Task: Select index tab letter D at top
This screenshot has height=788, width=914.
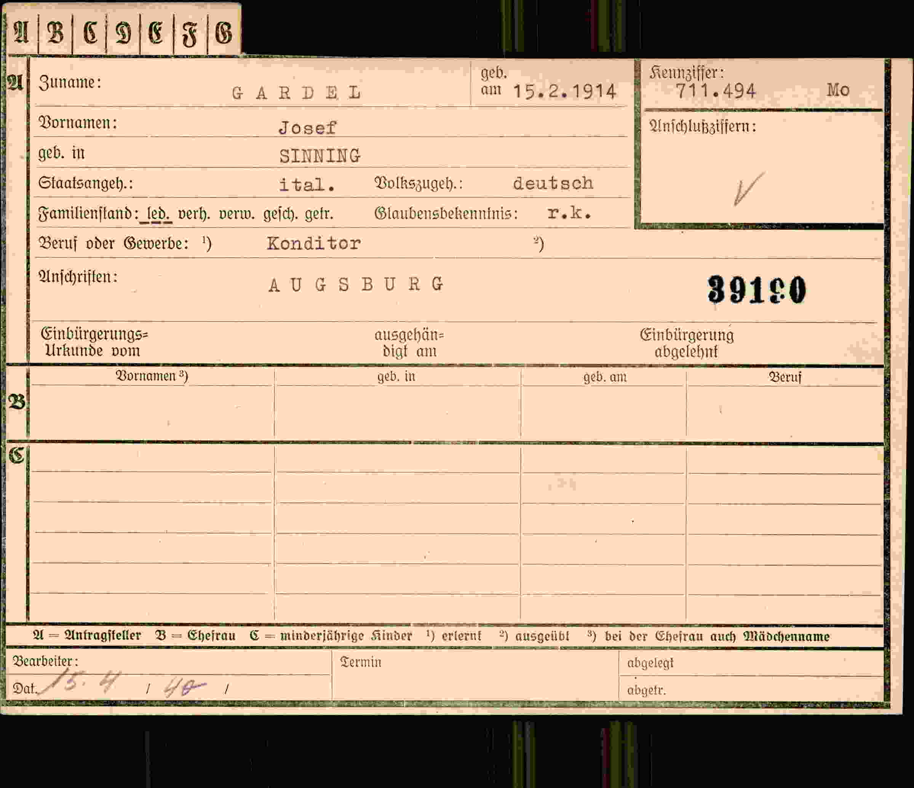Action: click(123, 34)
